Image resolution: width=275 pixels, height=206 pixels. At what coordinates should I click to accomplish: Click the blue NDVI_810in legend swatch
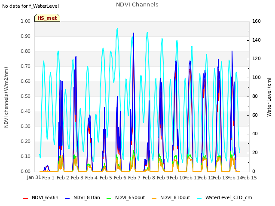click(67, 198)
